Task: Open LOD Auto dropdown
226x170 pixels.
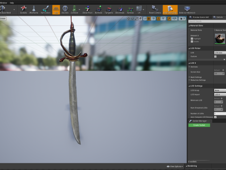Action: (x=220, y=53)
